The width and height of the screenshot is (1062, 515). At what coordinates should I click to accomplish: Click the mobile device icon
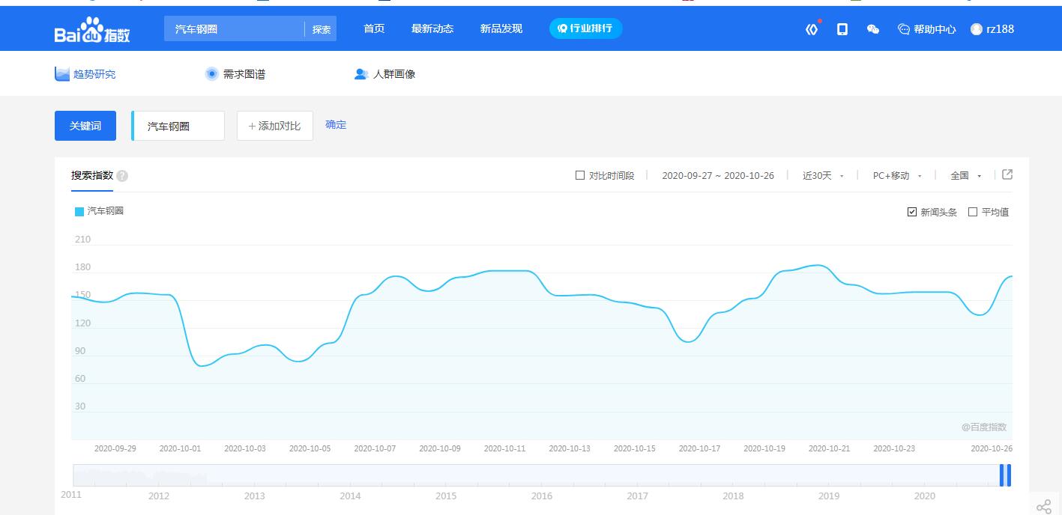(x=842, y=29)
